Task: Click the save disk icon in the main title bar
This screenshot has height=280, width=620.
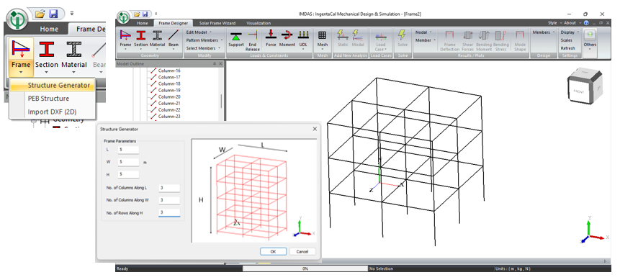Action: 145,14
